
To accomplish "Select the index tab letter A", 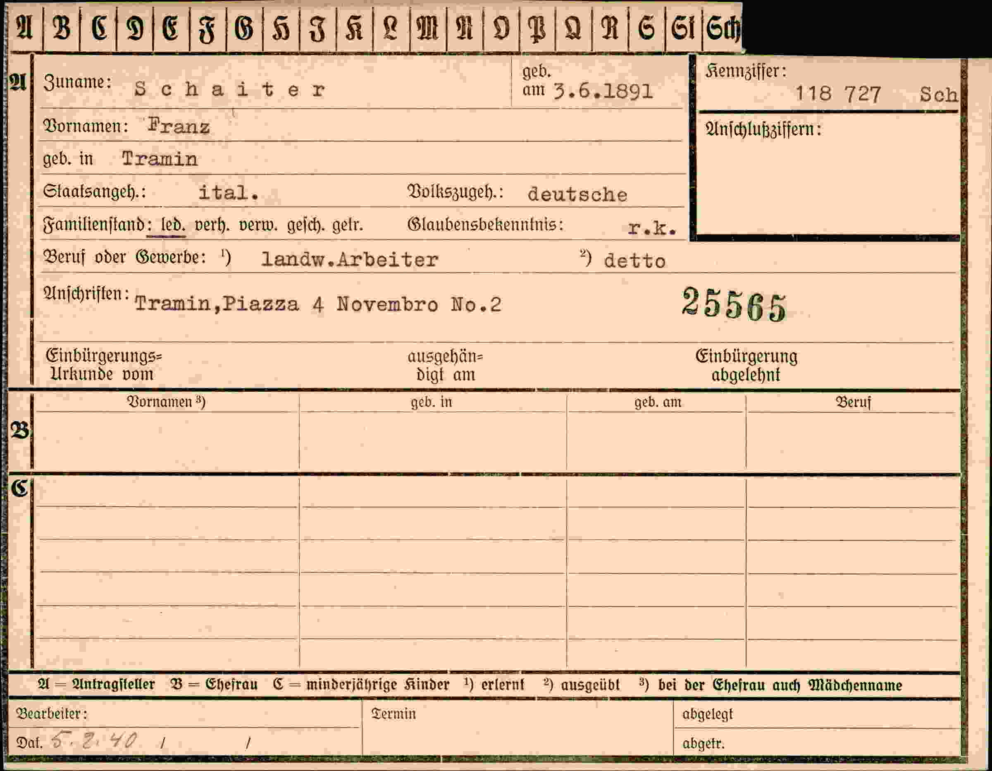I will pos(24,28).
